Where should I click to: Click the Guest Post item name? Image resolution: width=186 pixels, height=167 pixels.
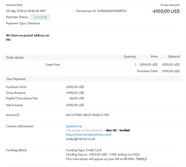click(52, 65)
